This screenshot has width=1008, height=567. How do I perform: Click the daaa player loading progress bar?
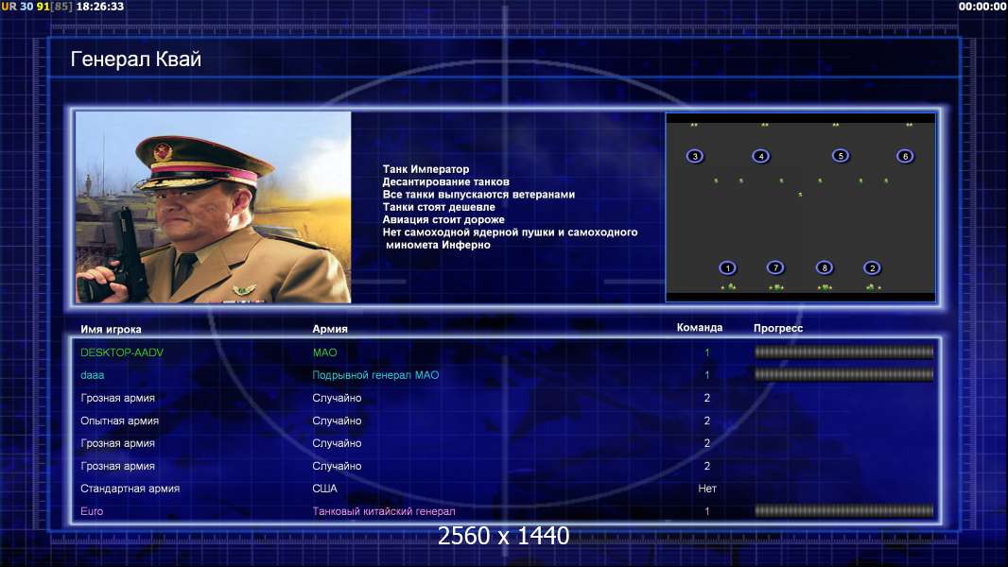843,374
